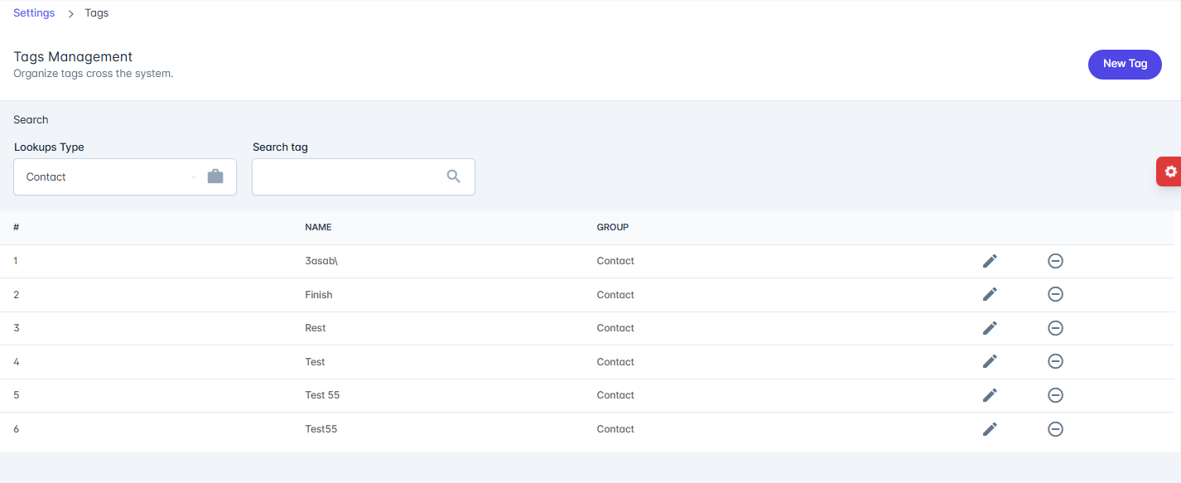
Task: Select the tag name Rest
Action: (x=316, y=328)
